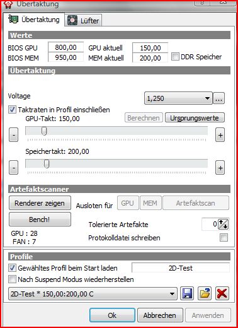Click the Übertaktung tab card icon
Viewport: 238px width, 328px height.
(x=13, y=20)
